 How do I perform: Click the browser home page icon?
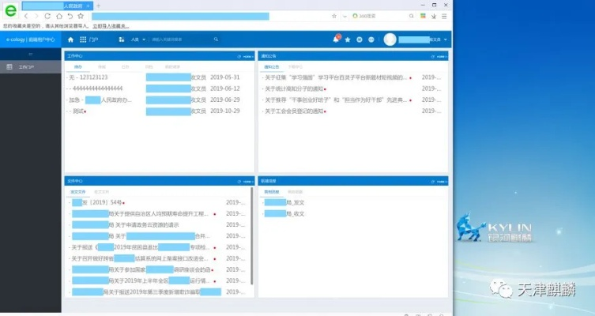tap(58, 16)
